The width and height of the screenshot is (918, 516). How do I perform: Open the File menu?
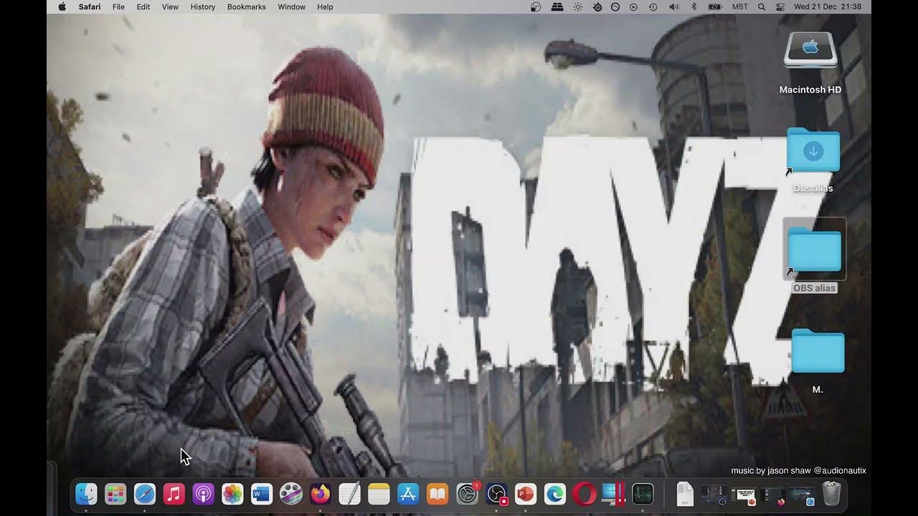[x=118, y=6]
